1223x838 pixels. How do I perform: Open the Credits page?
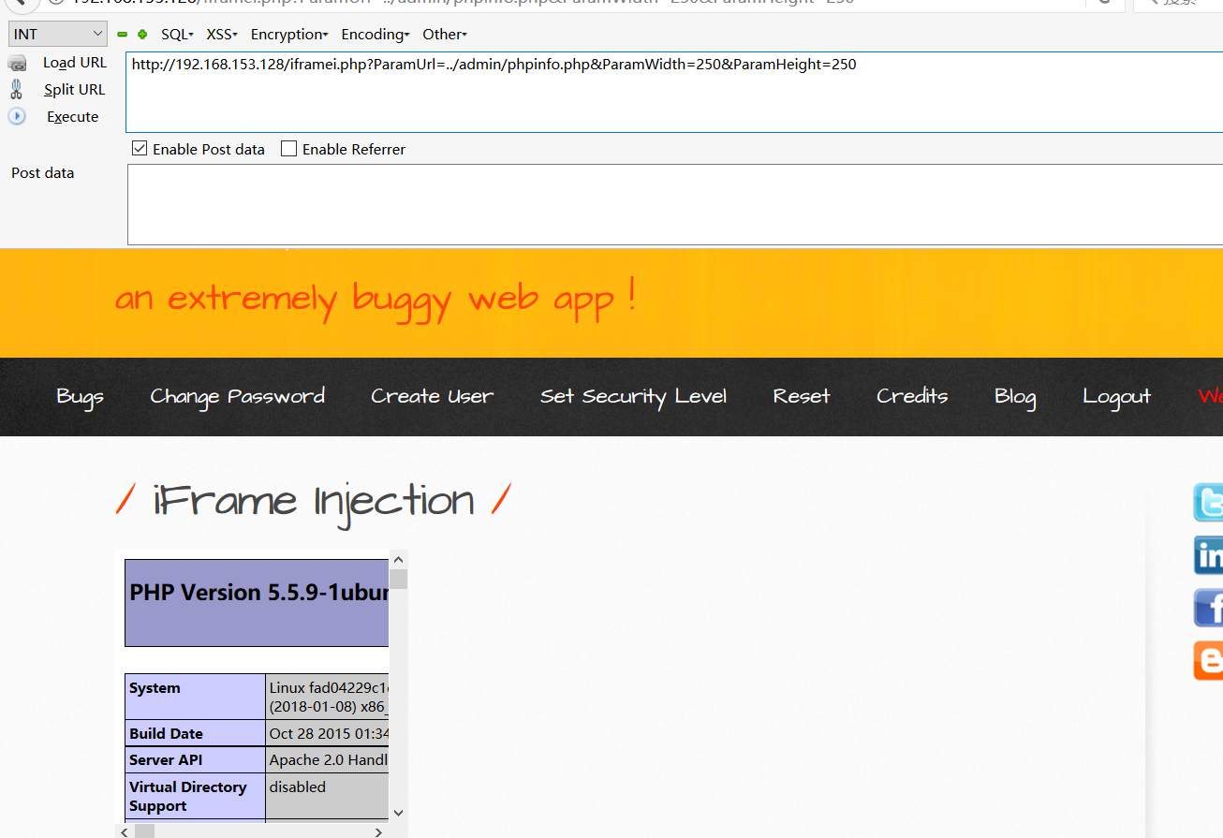pos(912,397)
